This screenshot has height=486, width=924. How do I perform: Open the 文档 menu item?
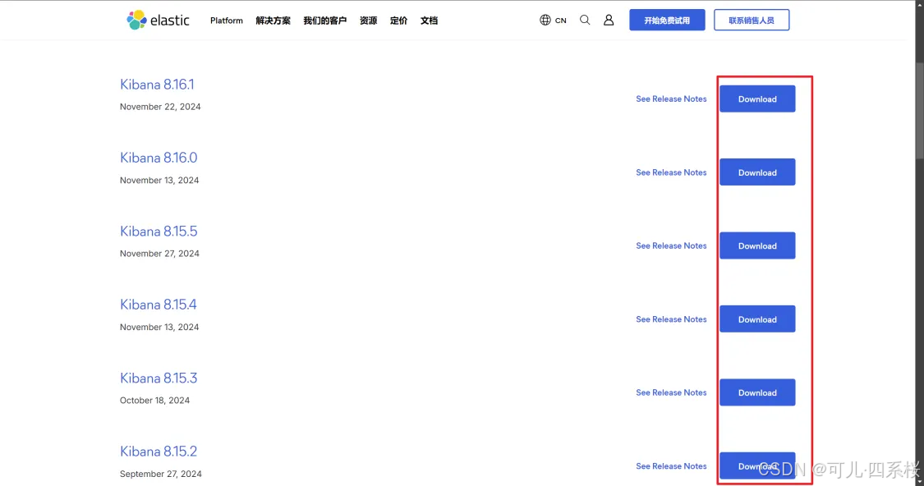click(429, 20)
